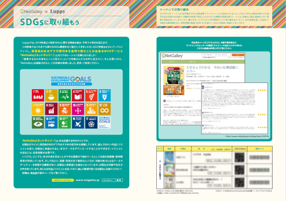Image resolution: width=286 pixels, height=201 pixels.
Task: Click SDG goal 12 infinity loop icon
Action: coord(105,109)
